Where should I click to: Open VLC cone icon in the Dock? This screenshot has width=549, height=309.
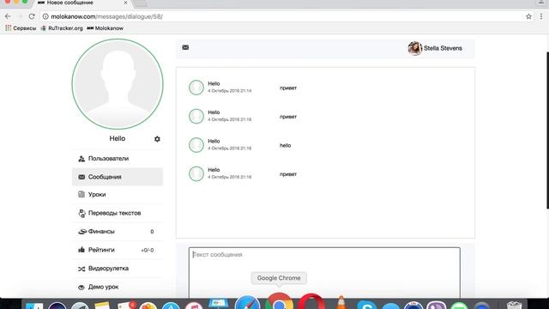point(341,303)
